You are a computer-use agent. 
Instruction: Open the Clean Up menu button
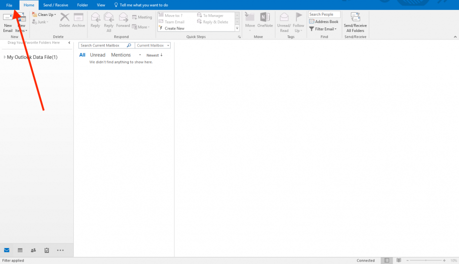[44, 15]
